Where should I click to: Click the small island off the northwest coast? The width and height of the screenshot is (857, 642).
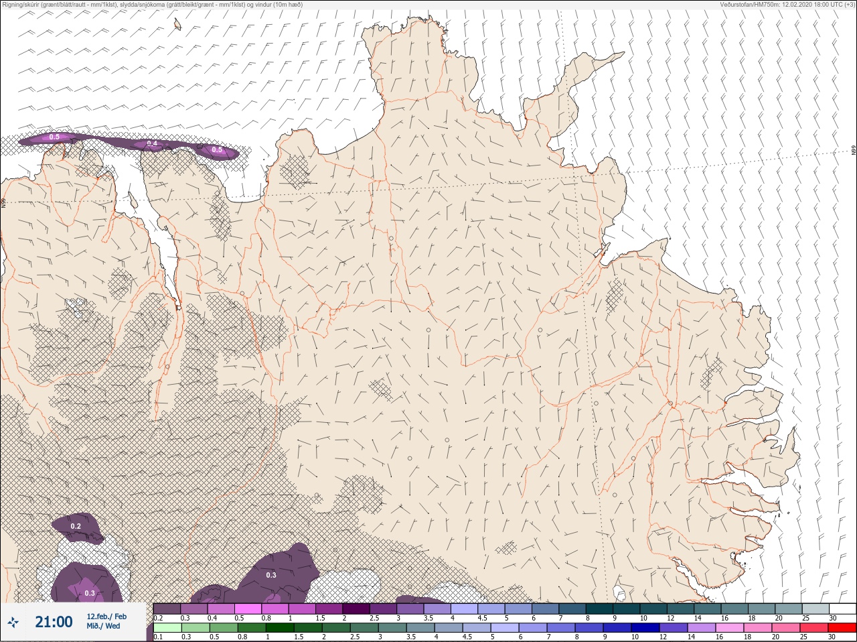[177, 24]
